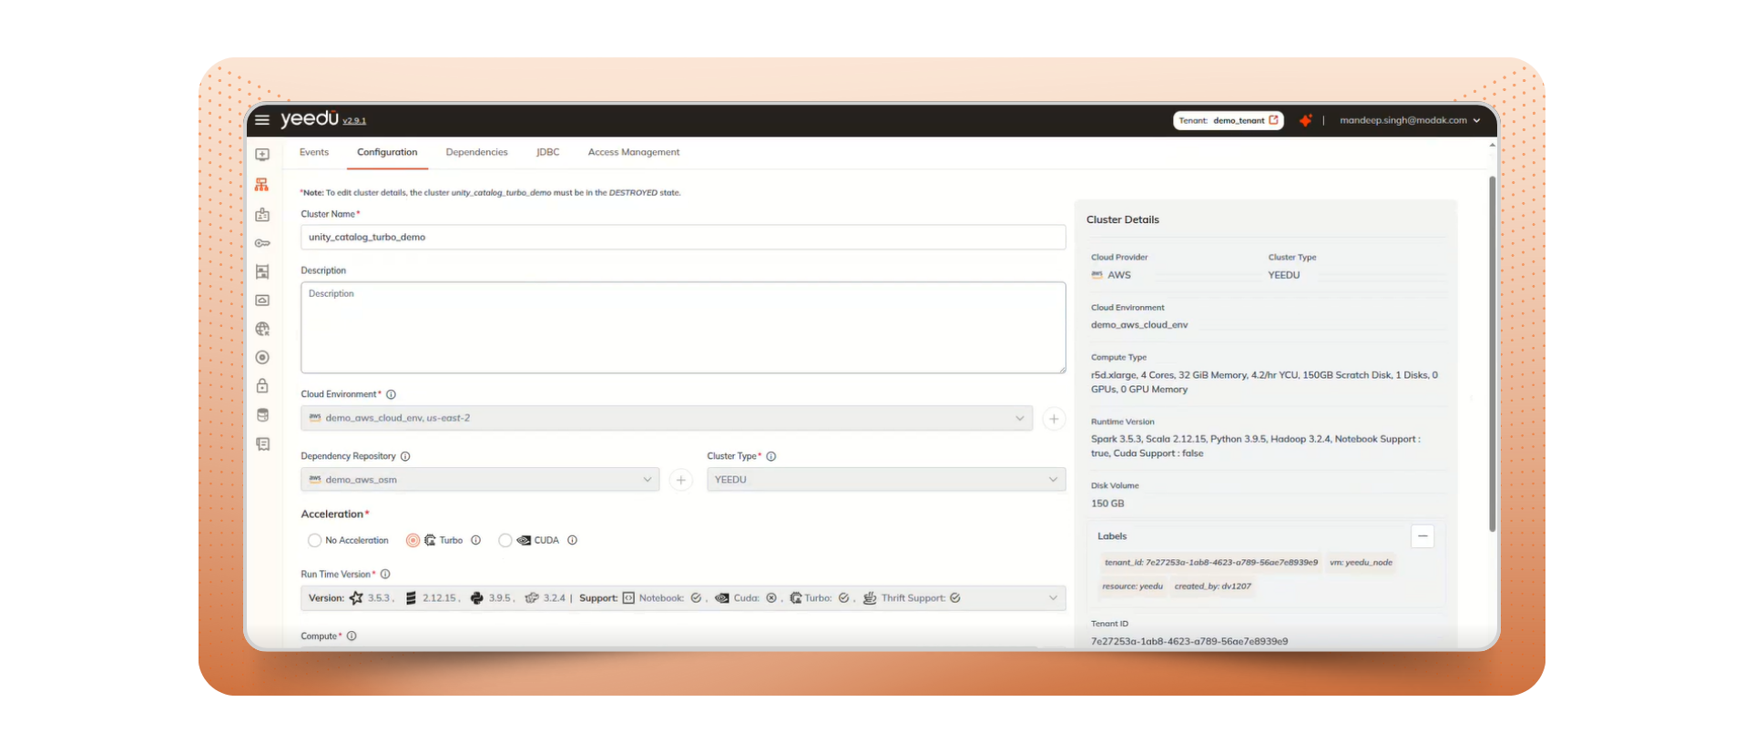This screenshot has width=1744, height=753.
Task: Open the globe network sidebar icon
Action: (x=262, y=329)
